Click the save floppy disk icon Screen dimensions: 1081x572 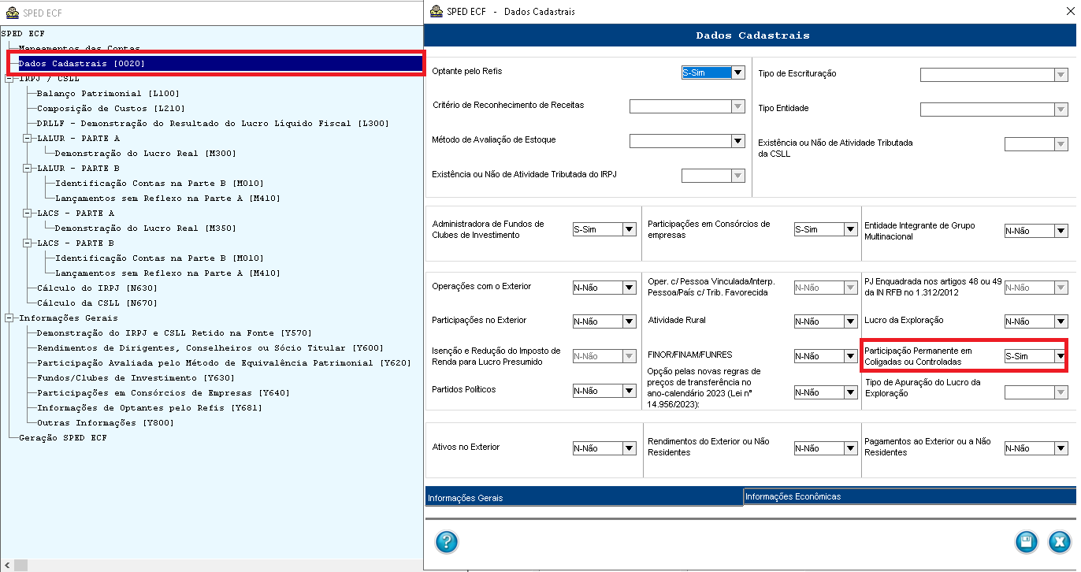[x=1026, y=542]
